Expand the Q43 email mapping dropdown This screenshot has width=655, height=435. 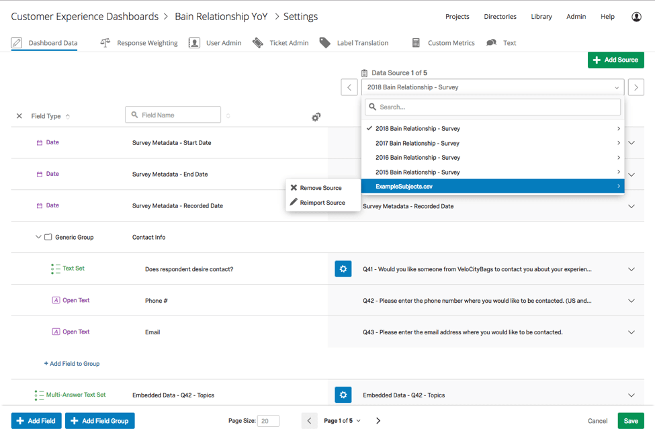[x=631, y=332]
